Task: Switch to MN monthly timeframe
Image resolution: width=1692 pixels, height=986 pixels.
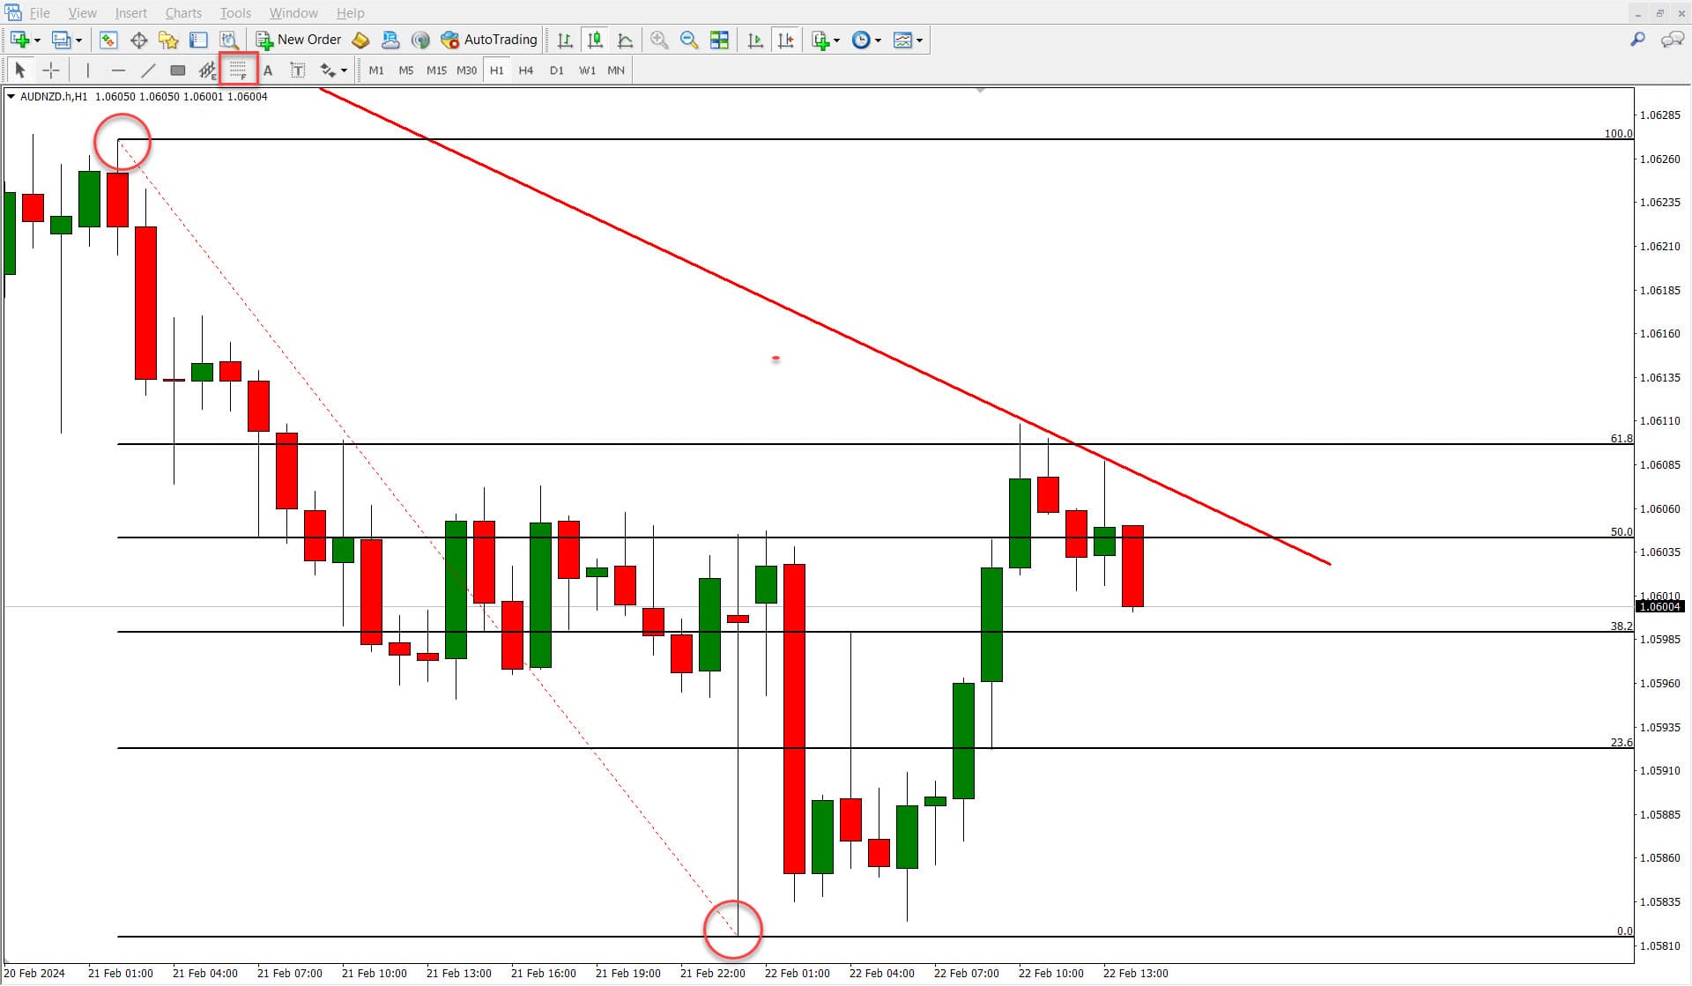Action: pos(616,70)
